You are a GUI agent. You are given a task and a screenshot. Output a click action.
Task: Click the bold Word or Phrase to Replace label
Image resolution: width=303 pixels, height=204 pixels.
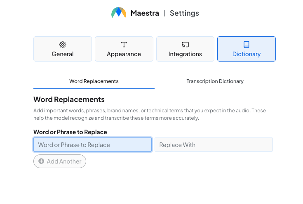70,132
